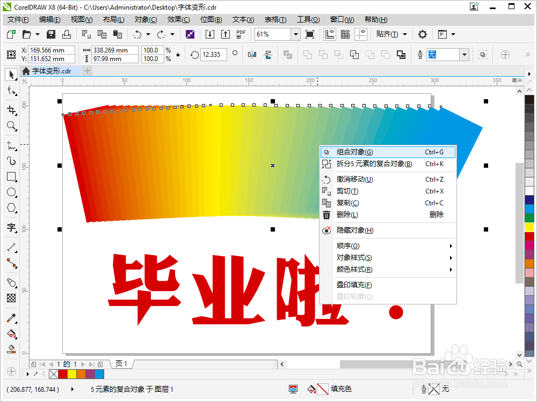
Task: Click the Import icon
Action: [x=210, y=34]
